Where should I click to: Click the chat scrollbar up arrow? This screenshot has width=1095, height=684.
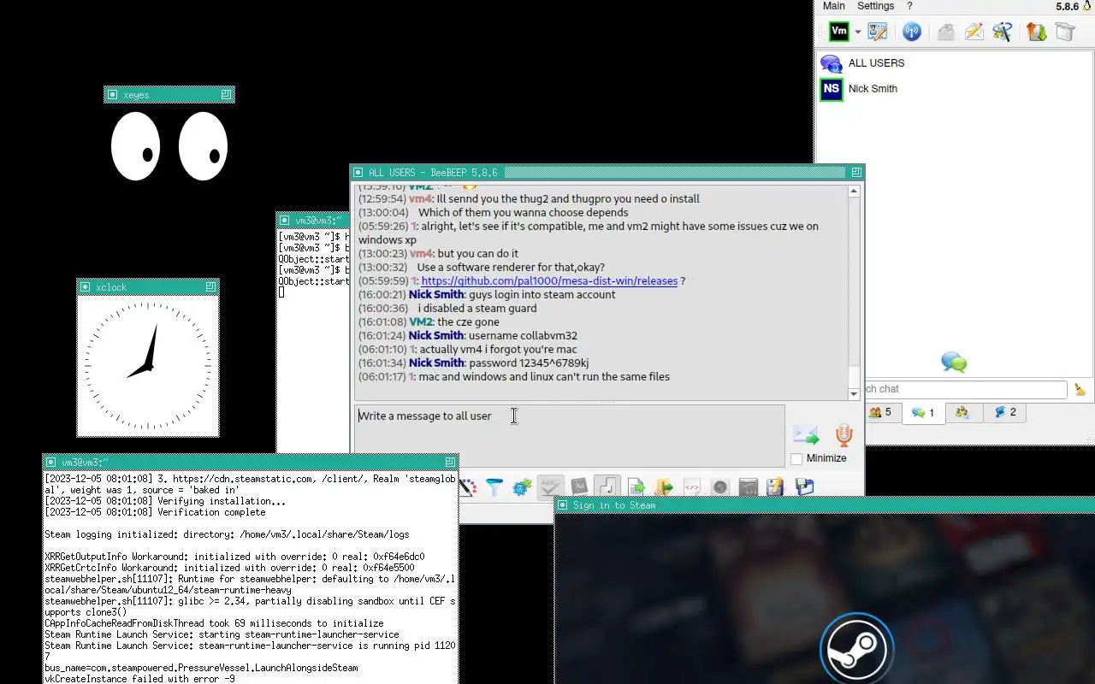click(x=854, y=192)
